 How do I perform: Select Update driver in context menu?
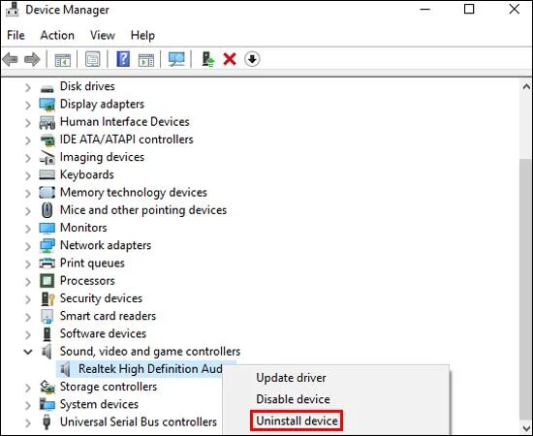click(291, 378)
